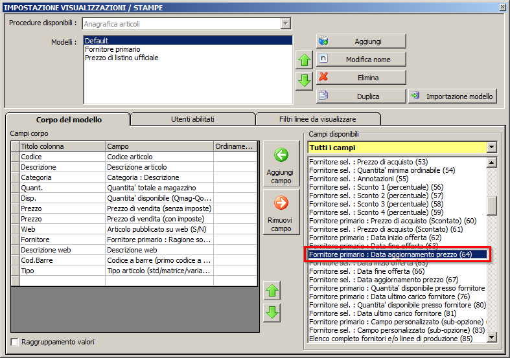Move the selected model up with the green arrow

(x=304, y=60)
